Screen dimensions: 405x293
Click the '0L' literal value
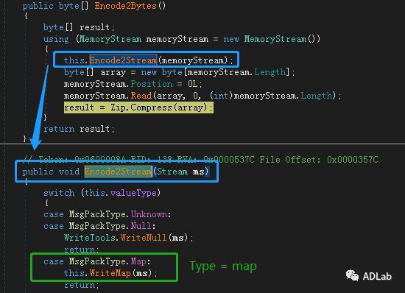click(193, 84)
